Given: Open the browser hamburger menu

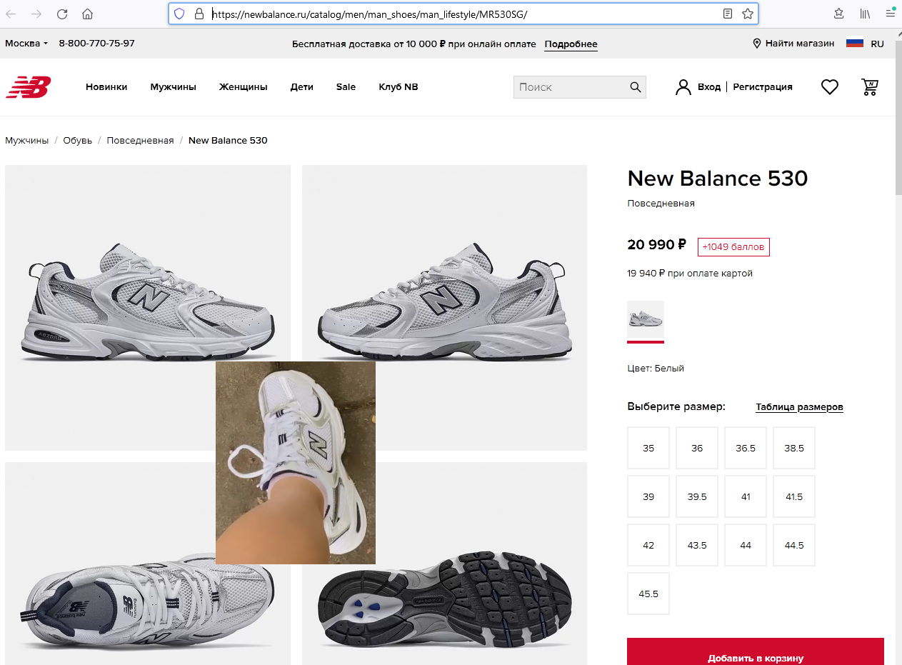Looking at the screenshot, I should 891,14.
